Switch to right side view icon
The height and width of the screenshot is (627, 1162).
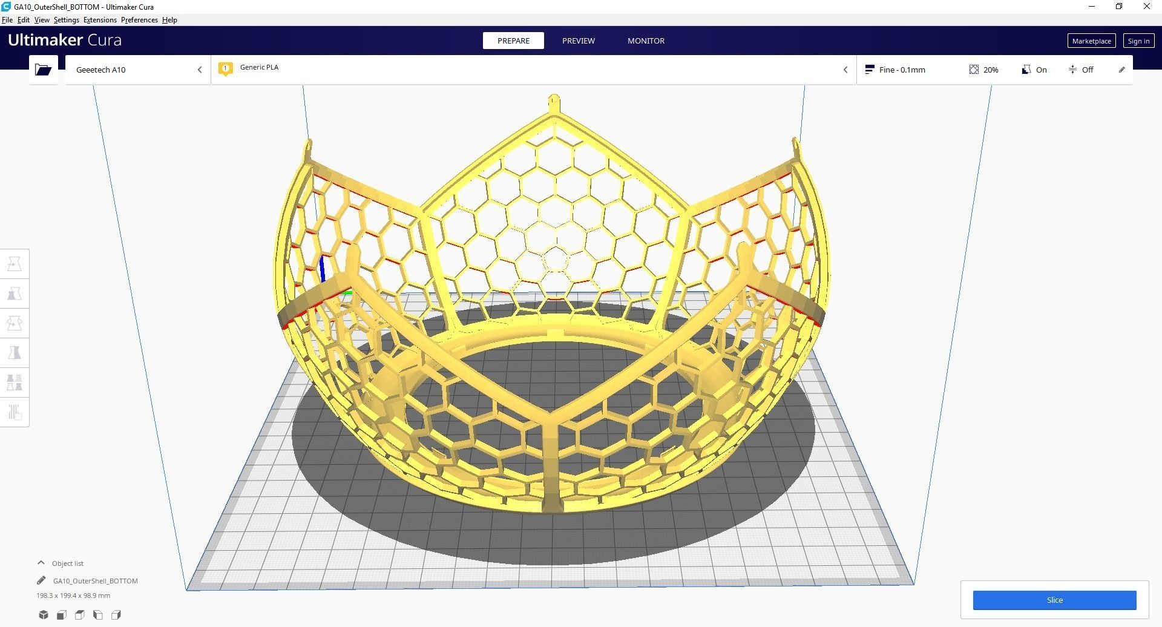pyautogui.click(x=116, y=615)
